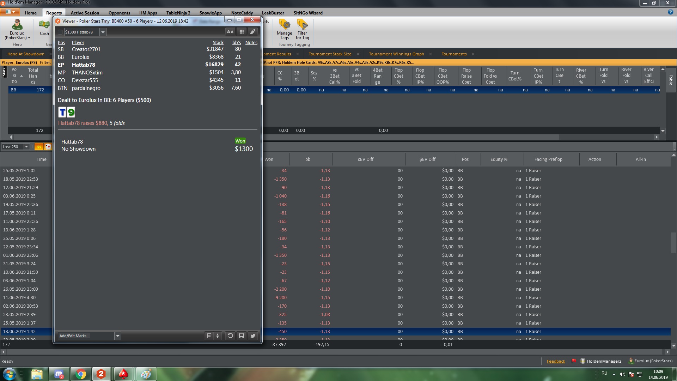Viewport: 677px width, 381px height.
Task: Sort hands by the Time column header
Action: coord(41,159)
